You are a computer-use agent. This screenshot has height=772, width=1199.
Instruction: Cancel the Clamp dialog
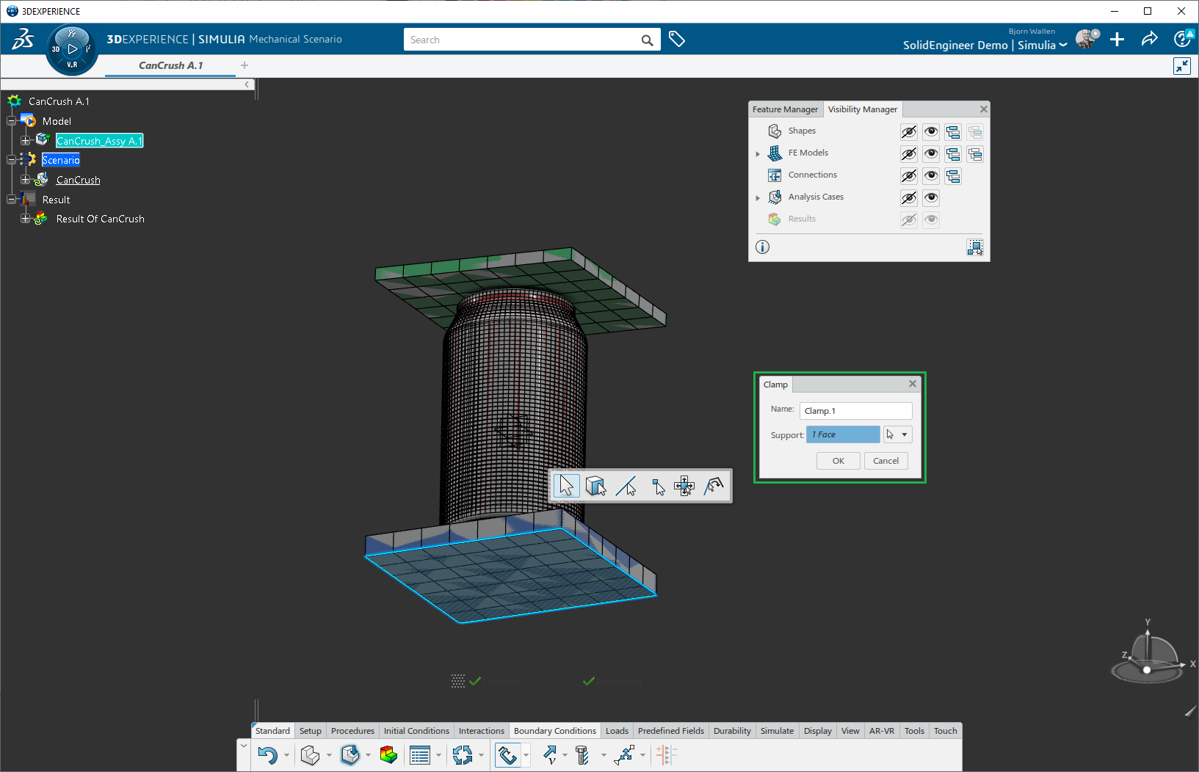click(x=885, y=461)
